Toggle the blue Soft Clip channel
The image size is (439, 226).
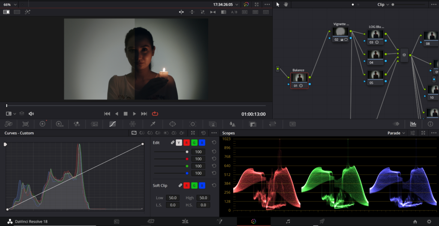tap(202, 185)
